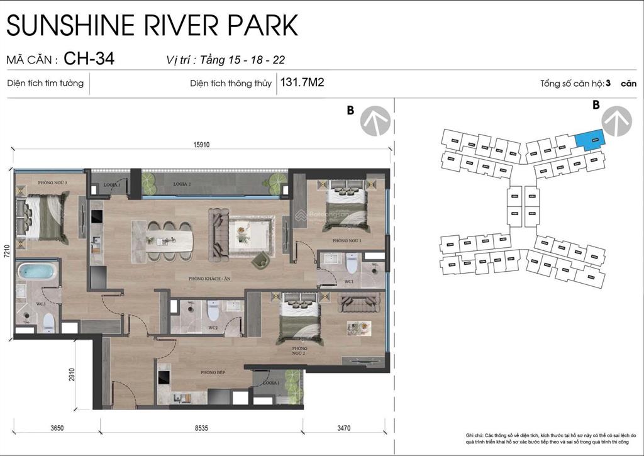Image resolution: width=644 pixels, height=456 pixels.
Task: Click 'Vị trí : Tầng 15 - 18 - 22' text
Action: coord(226,60)
